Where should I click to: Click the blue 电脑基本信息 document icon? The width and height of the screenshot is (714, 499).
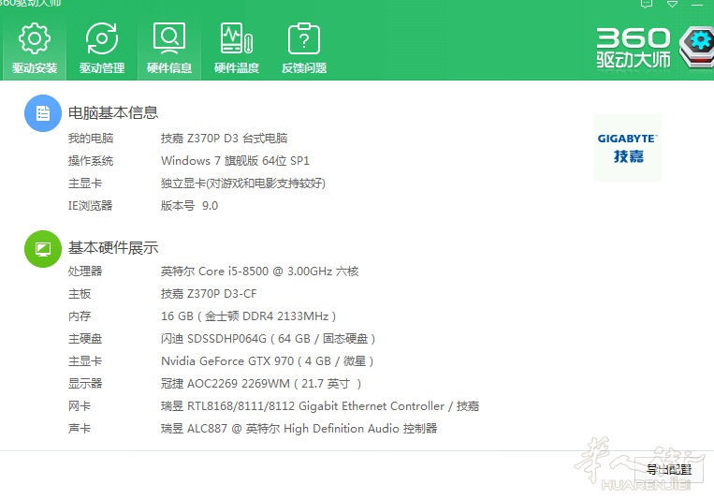coord(43,113)
